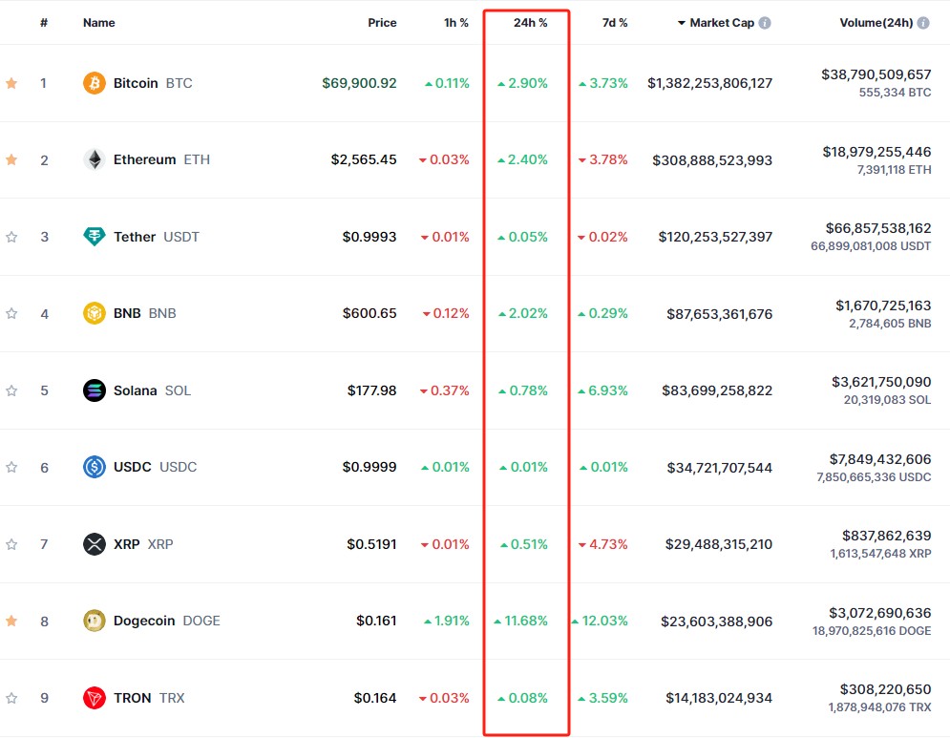The image size is (950, 738).
Task: Click the BNB logo icon
Action: (x=94, y=313)
